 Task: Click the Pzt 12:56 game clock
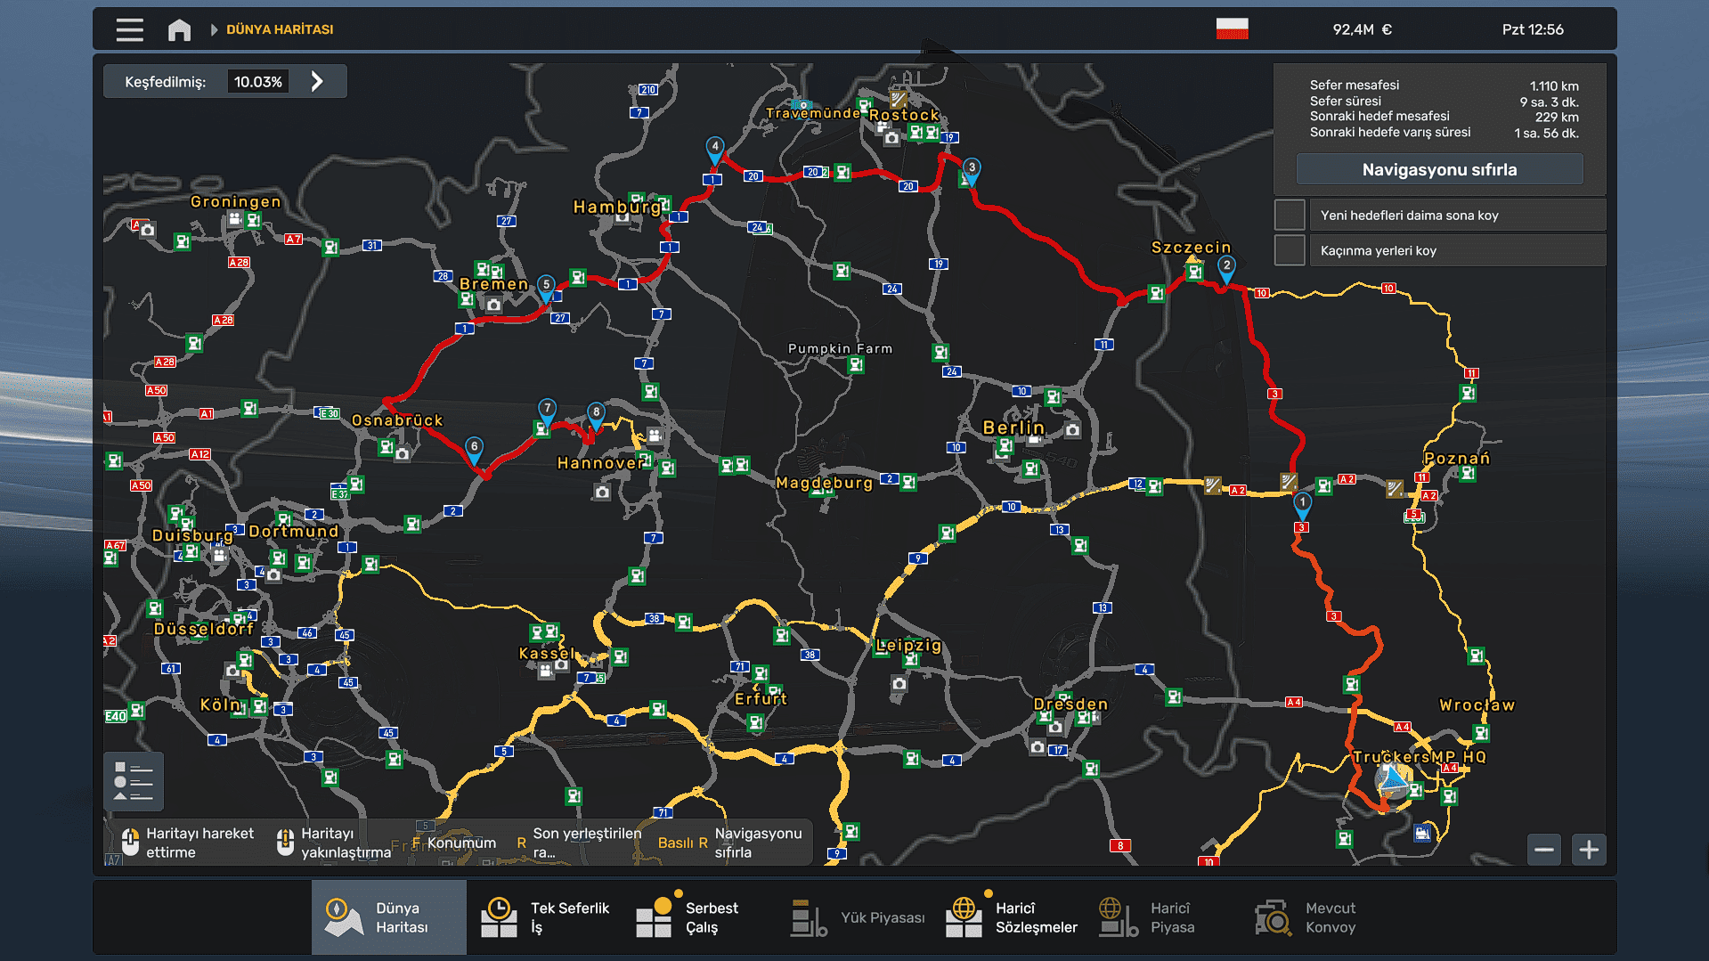pyautogui.click(x=1533, y=29)
